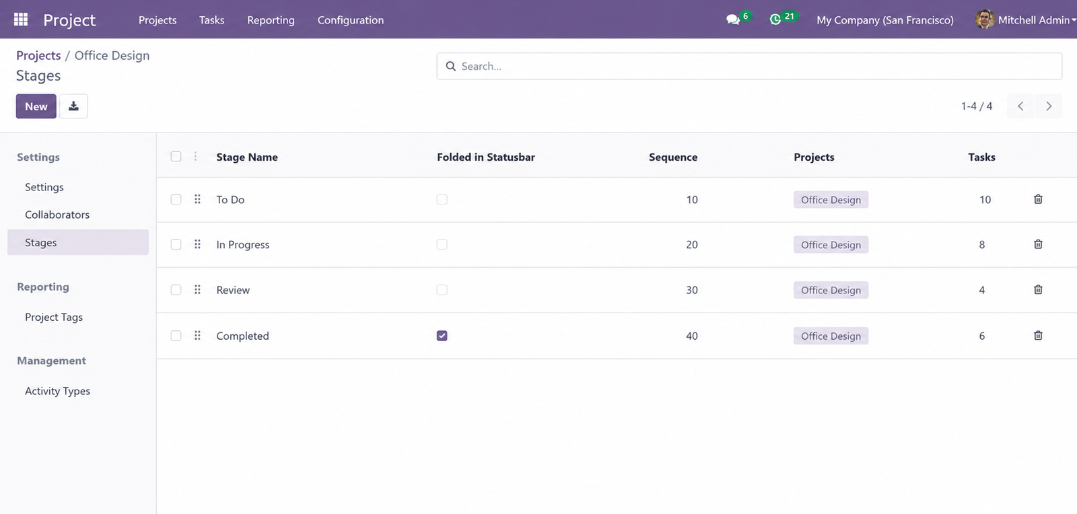Open Project Tags in the sidebar
Viewport: 1077px width, 514px height.
tap(54, 317)
